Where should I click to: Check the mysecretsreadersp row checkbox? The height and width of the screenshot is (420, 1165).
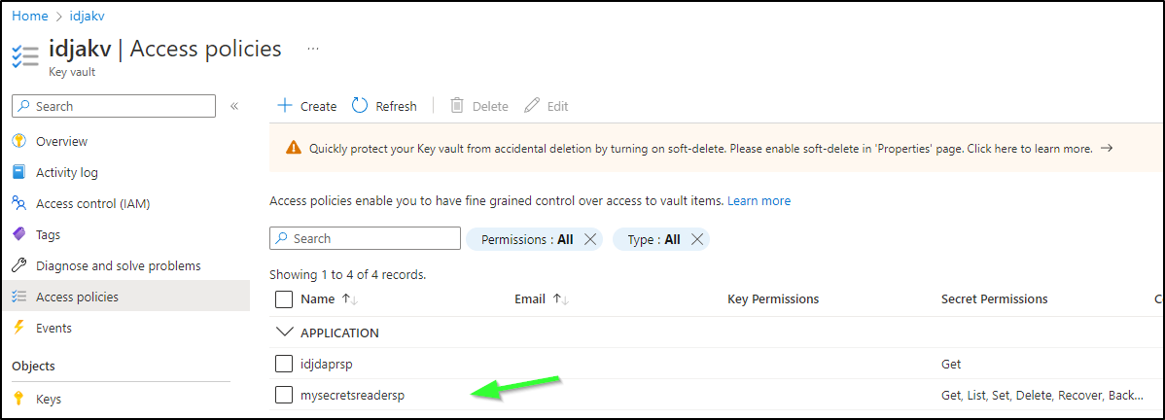point(284,395)
